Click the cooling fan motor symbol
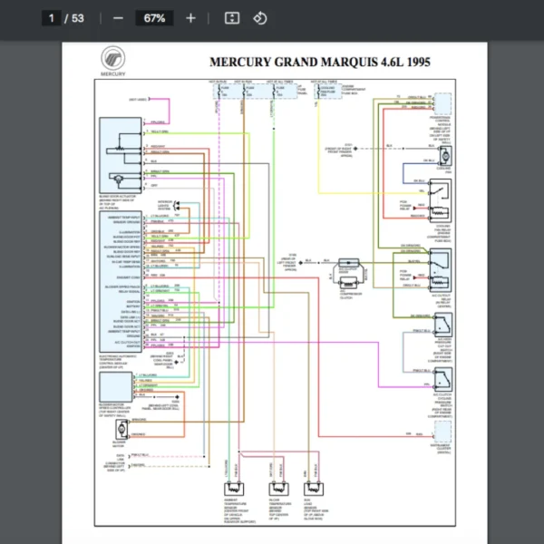The image size is (544, 544). click(x=445, y=155)
